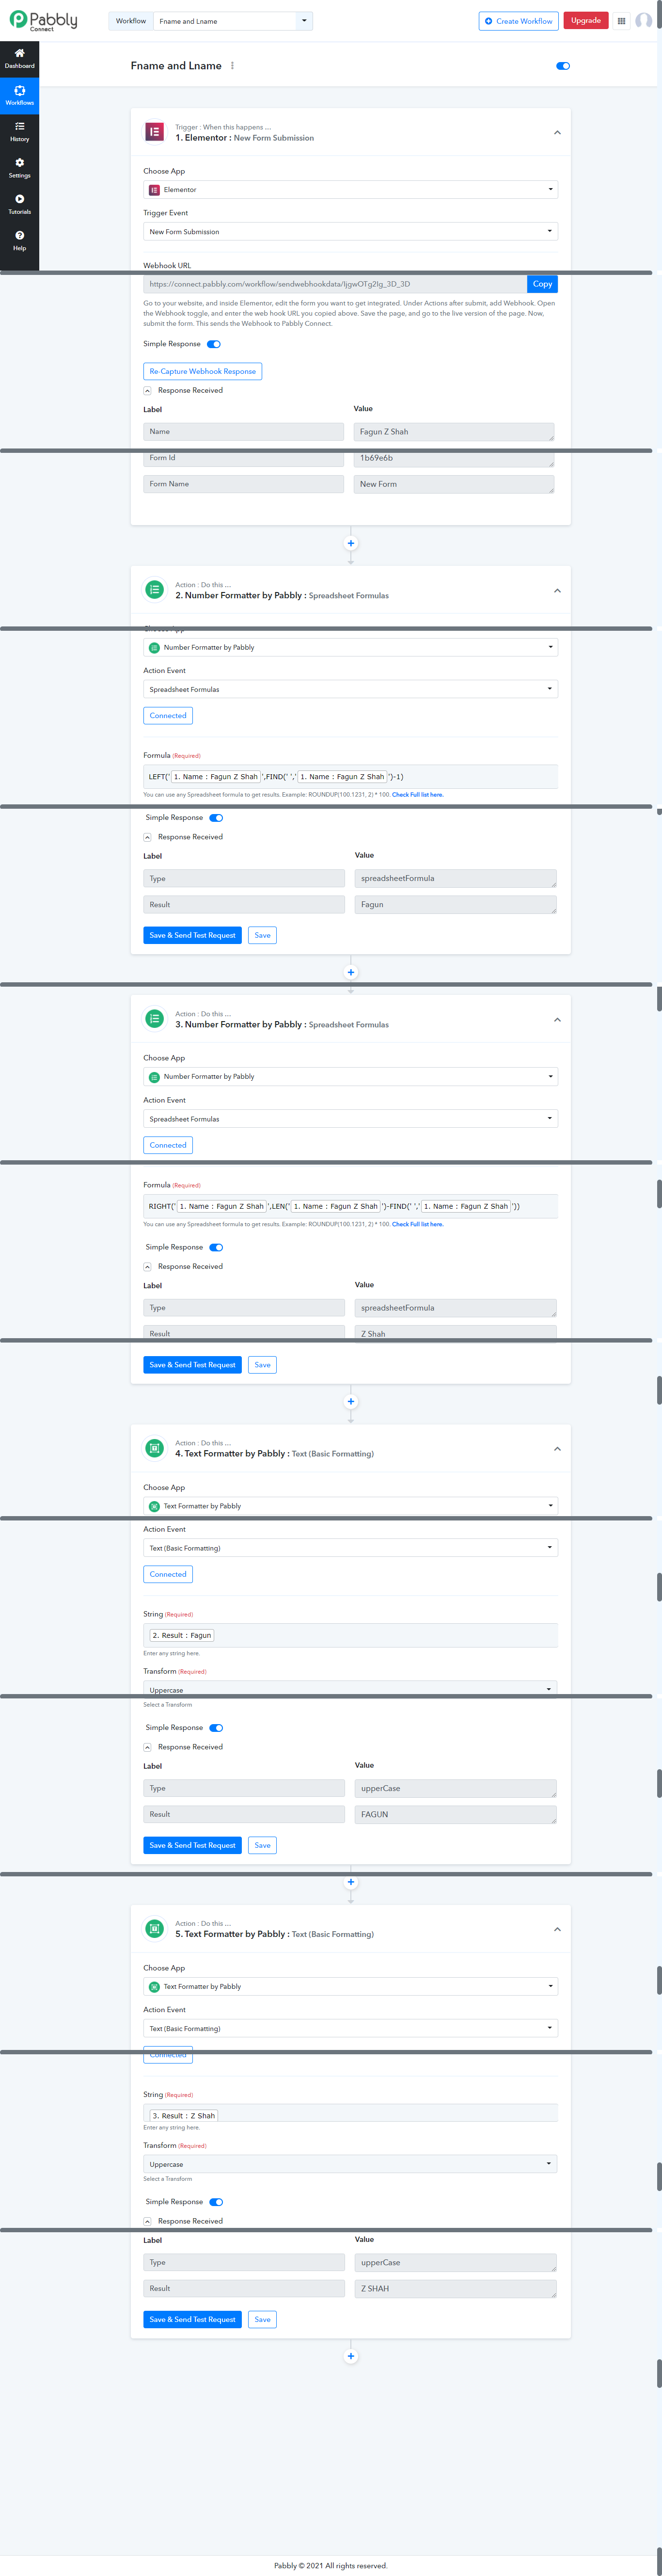Click step 2 Number Formatter icon
This screenshot has height=2576, width=662.
tap(154, 590)
